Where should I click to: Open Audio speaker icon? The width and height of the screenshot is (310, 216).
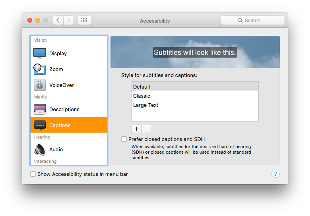click(x=40, y=150)
